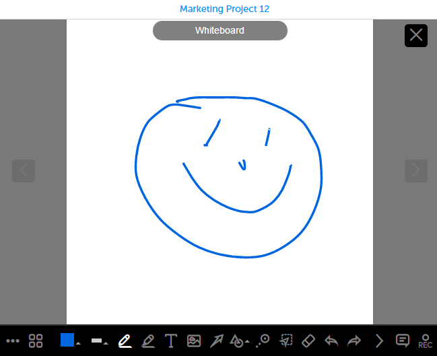Select the pen drawing tool

pyautogui.click(x=125, y=341)
